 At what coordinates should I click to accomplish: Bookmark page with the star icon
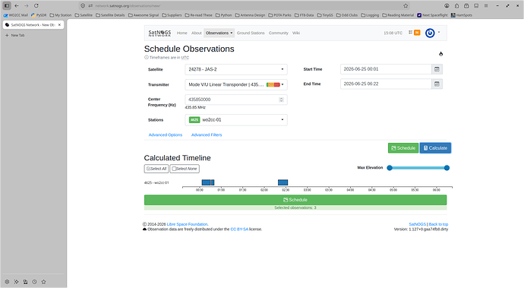coord(406,5)
